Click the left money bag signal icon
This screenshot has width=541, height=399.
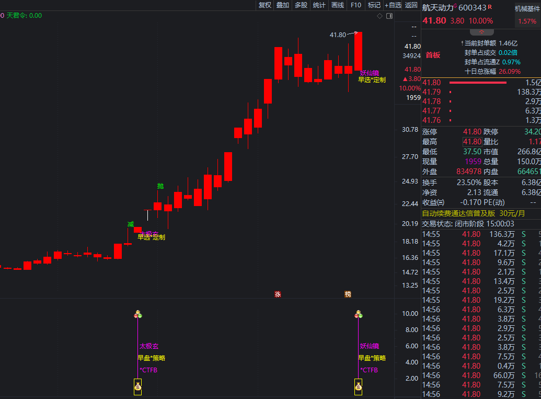[138, 387]
